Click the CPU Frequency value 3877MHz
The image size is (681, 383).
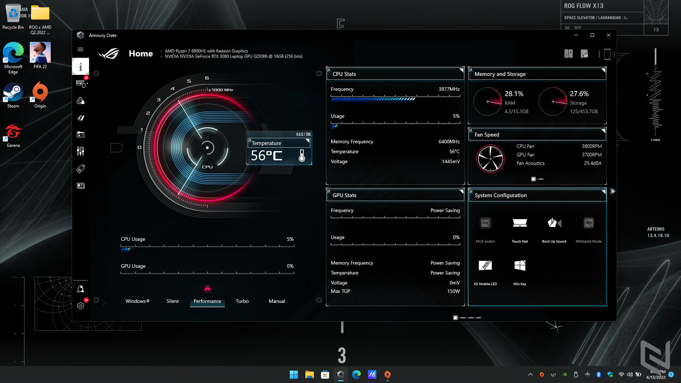tap(449, 89)
